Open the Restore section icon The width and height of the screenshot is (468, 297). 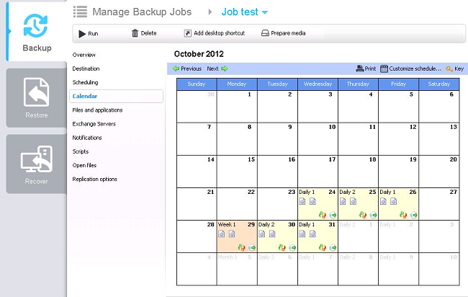(x=36, y=92)
